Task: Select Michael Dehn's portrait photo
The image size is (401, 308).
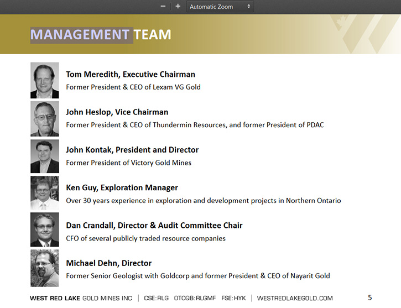Action: coord(44,268)
